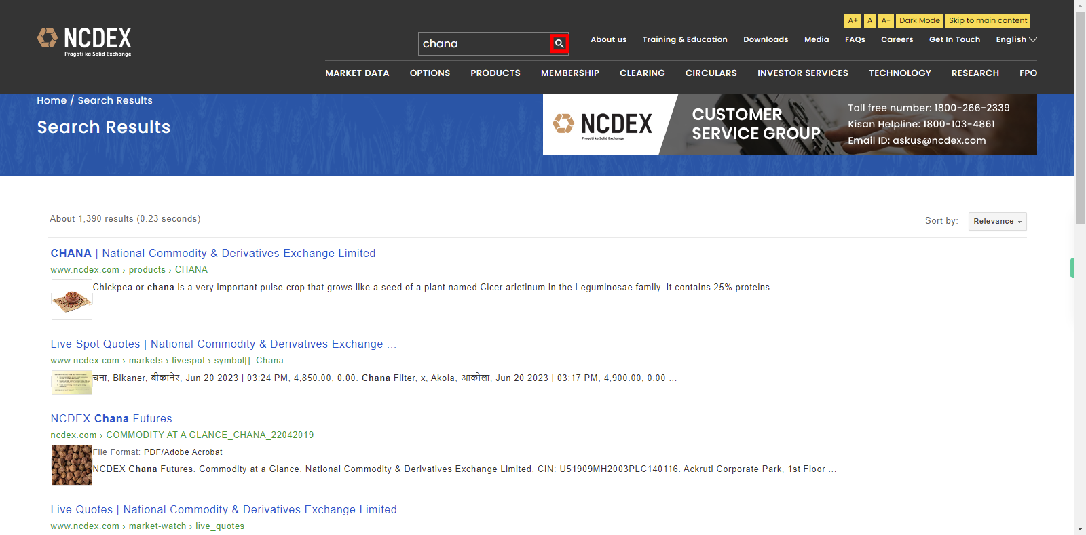Image resolution: width=1086 pixels, height=535 pixels.
Task: Click the scrollbar down arrow
Action: point(1080,529)
